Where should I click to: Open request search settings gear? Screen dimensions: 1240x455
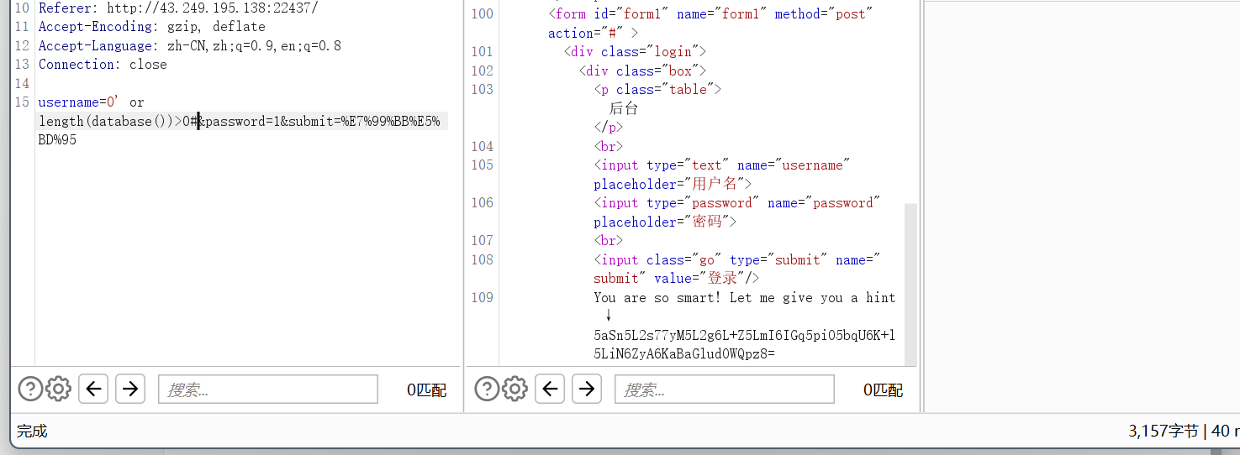tap(58, 389)
